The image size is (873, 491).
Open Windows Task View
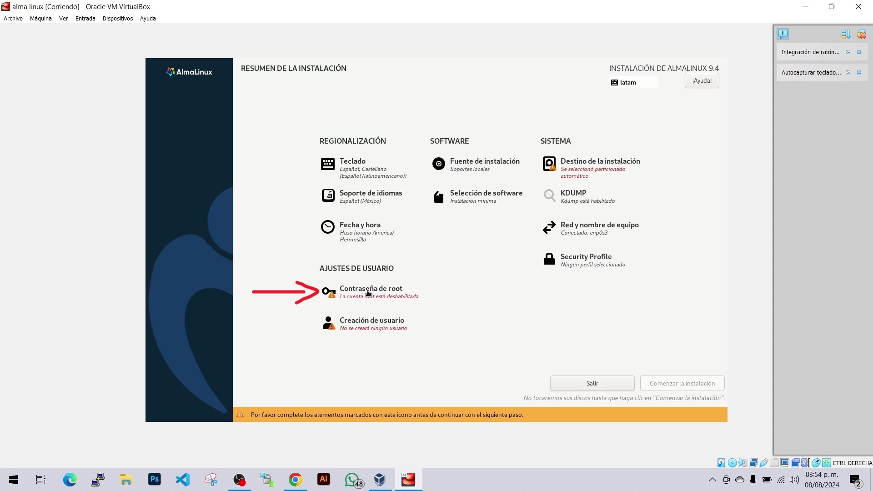pyautogui.click(x=41, y=480)
